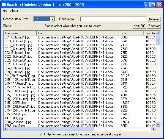Click the Next 200 button
The width and height of the screenshot is (164, 139).
[x=139, y=26]
